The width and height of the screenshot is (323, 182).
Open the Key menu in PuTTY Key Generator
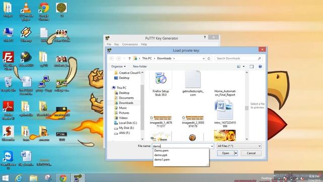[x=117, y=44]
